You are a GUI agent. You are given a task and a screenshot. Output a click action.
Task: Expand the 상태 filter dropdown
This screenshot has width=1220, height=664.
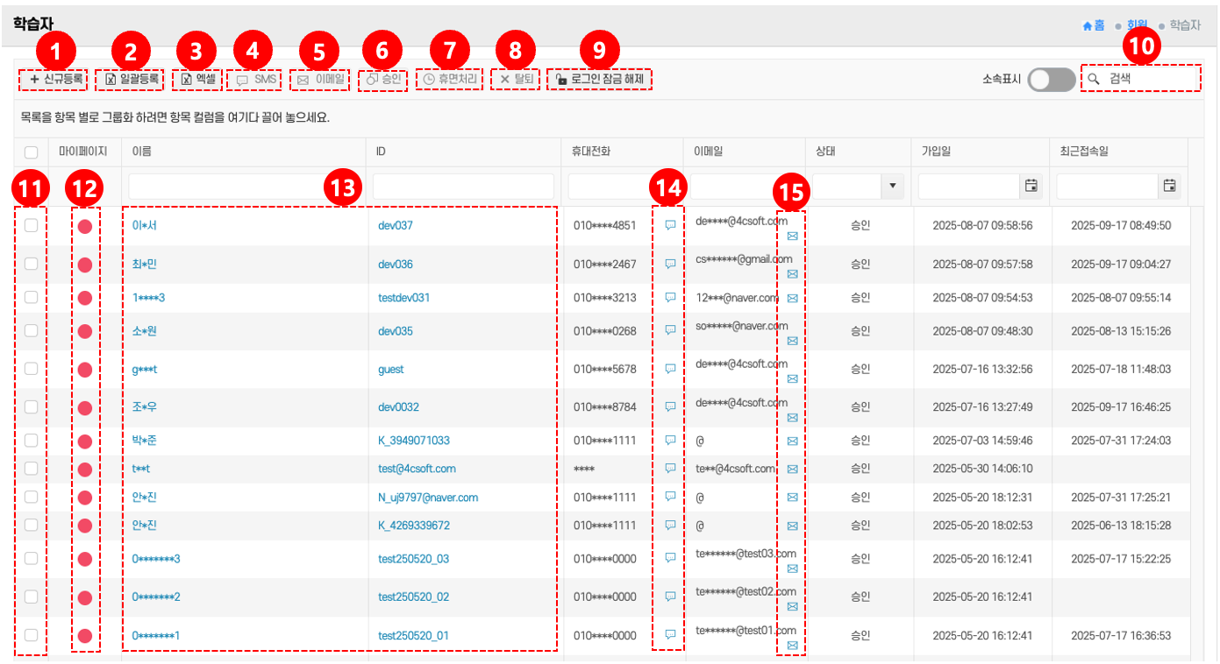tap(893, 186)
